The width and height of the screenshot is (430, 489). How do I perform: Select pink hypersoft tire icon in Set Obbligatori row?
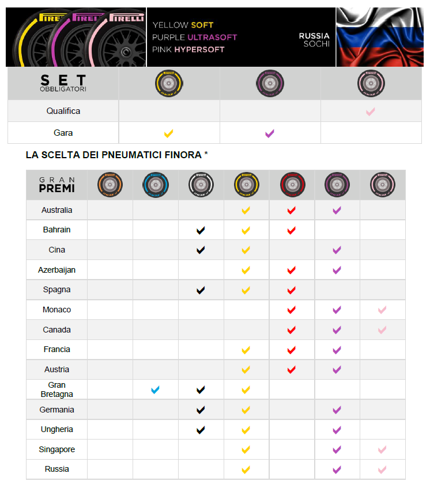(x=371, y=84)
